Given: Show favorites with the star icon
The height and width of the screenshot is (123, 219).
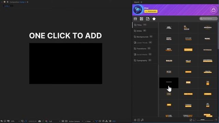Looking at the screenshot, I should click(154, 19).
